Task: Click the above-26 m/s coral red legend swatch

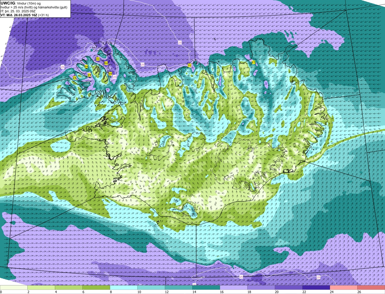Action: coord(371,287)
